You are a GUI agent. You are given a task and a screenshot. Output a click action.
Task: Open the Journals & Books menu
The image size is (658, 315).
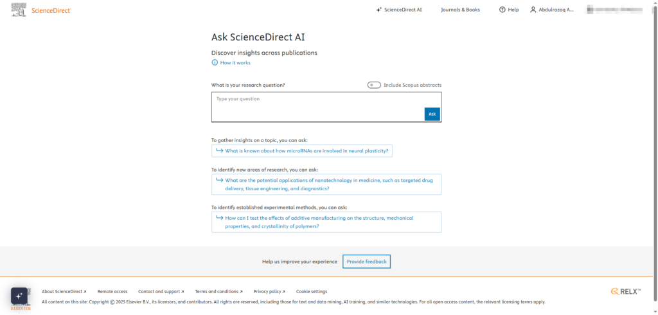coord(460,10)
